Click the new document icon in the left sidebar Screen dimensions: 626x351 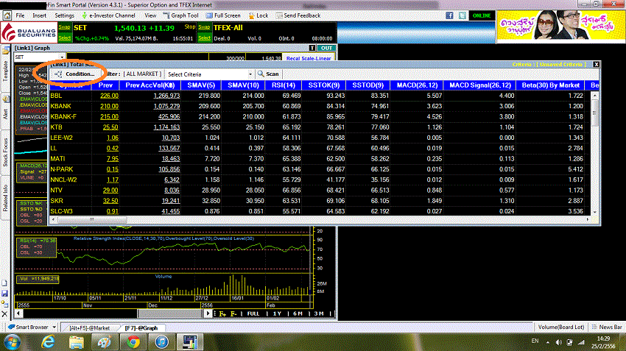pyautogui.click(x=4, y=283)
